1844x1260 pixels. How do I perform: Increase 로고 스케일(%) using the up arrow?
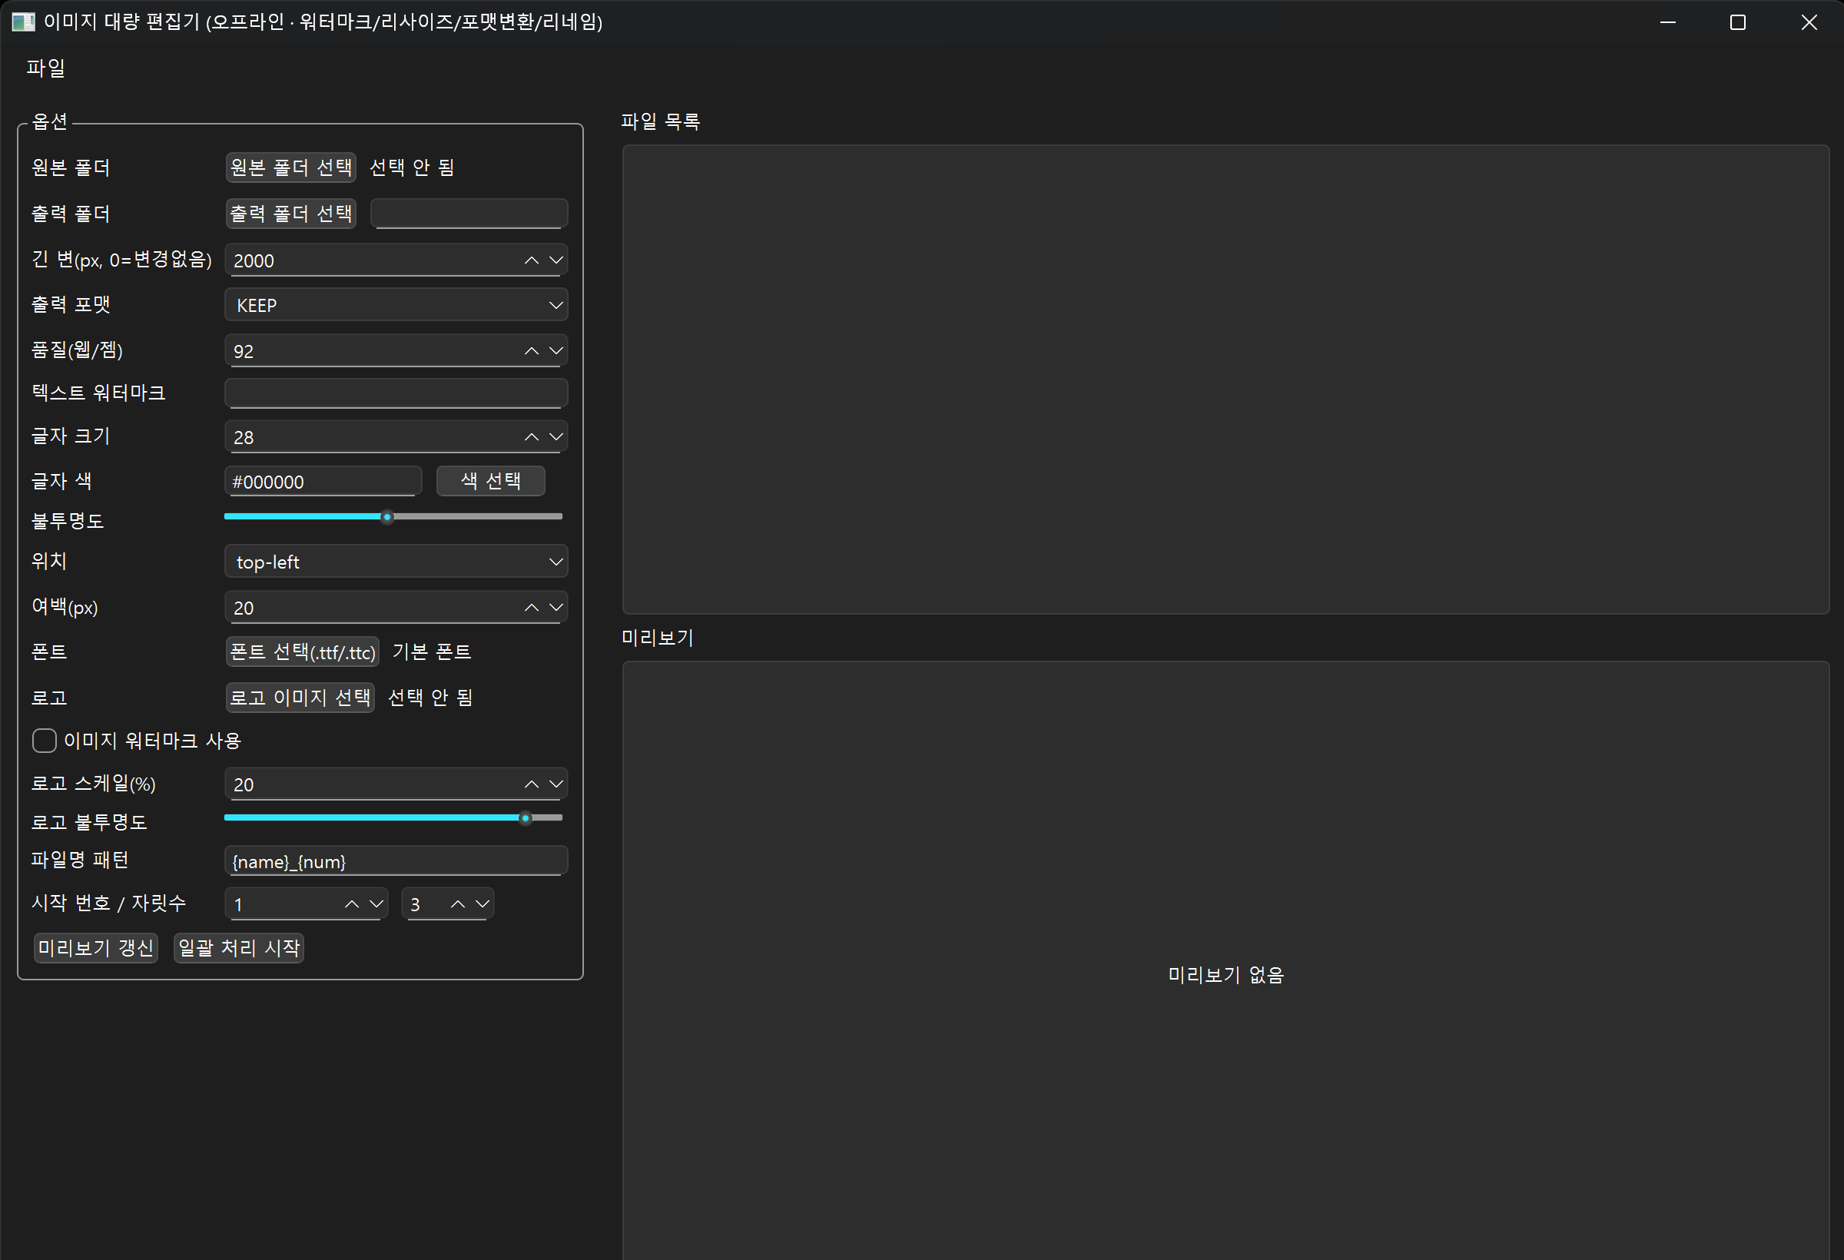[532, 784]
